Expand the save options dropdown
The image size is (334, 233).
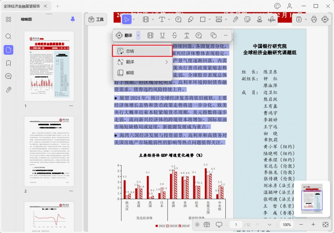coord(306,20)
